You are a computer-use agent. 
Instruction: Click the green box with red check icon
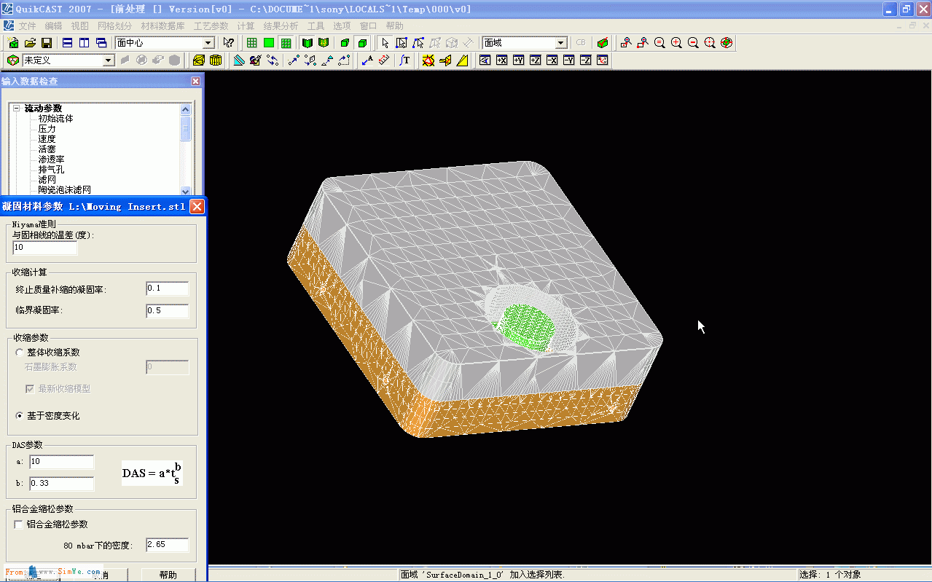[x=603, y=43]
